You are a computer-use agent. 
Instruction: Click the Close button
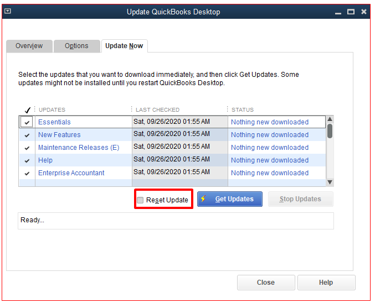click(x=266, y=283)
